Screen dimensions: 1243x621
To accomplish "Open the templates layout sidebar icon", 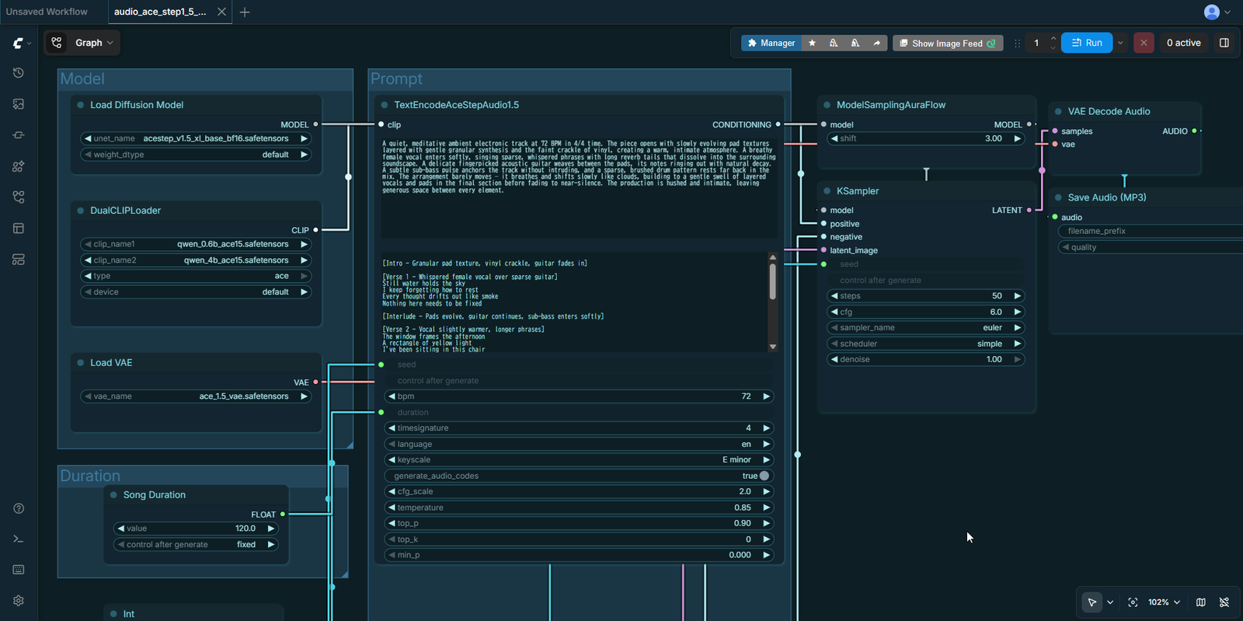I will (19, 229).
